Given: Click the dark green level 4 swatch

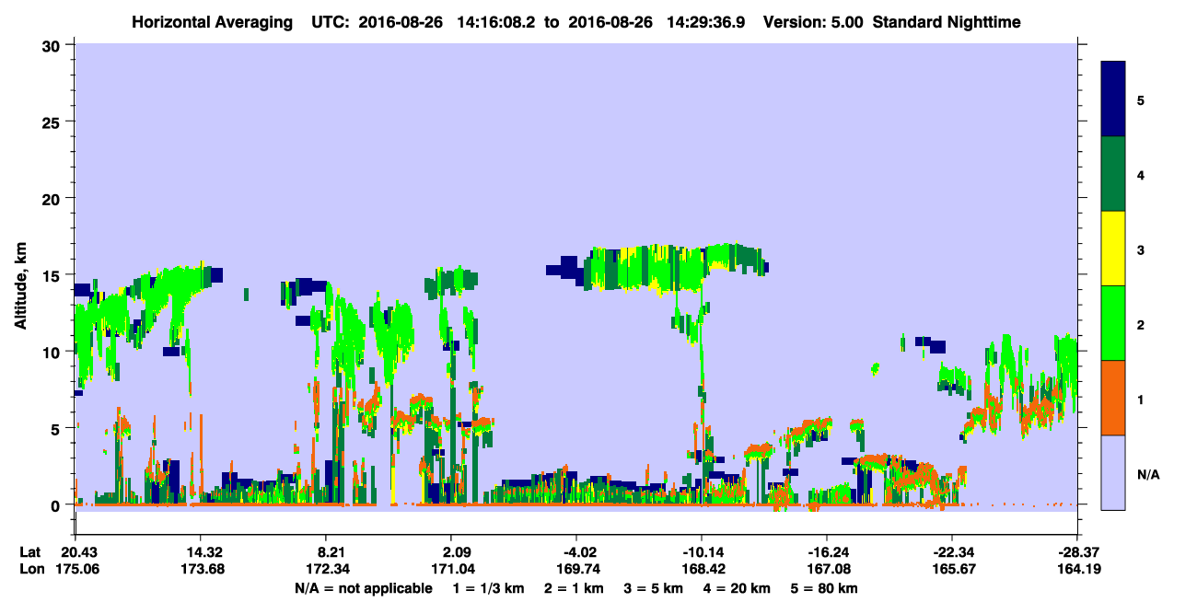Looking at the screenshot, I should point(1113,174).
